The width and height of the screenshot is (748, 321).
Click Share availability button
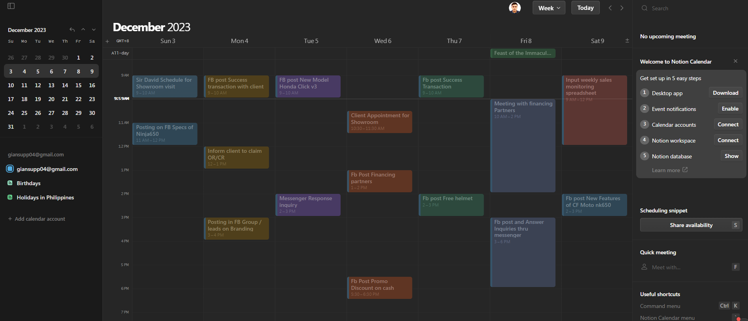691,225
